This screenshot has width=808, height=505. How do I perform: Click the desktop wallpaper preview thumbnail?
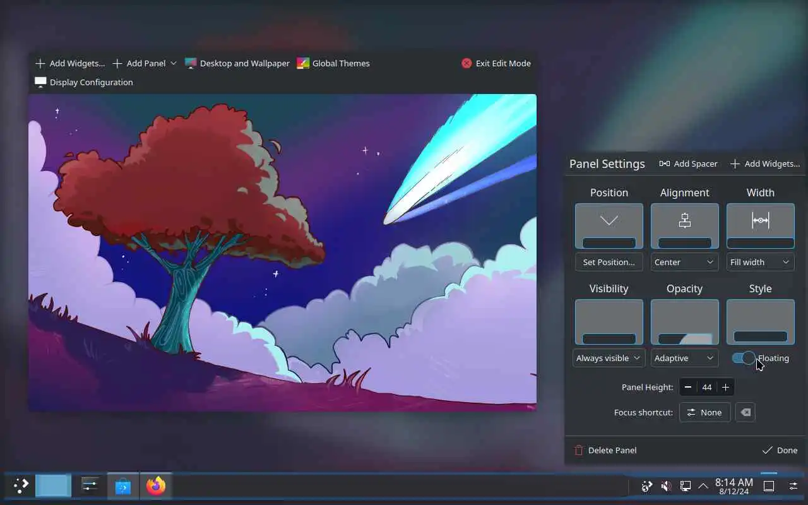(x=282, y=252)
